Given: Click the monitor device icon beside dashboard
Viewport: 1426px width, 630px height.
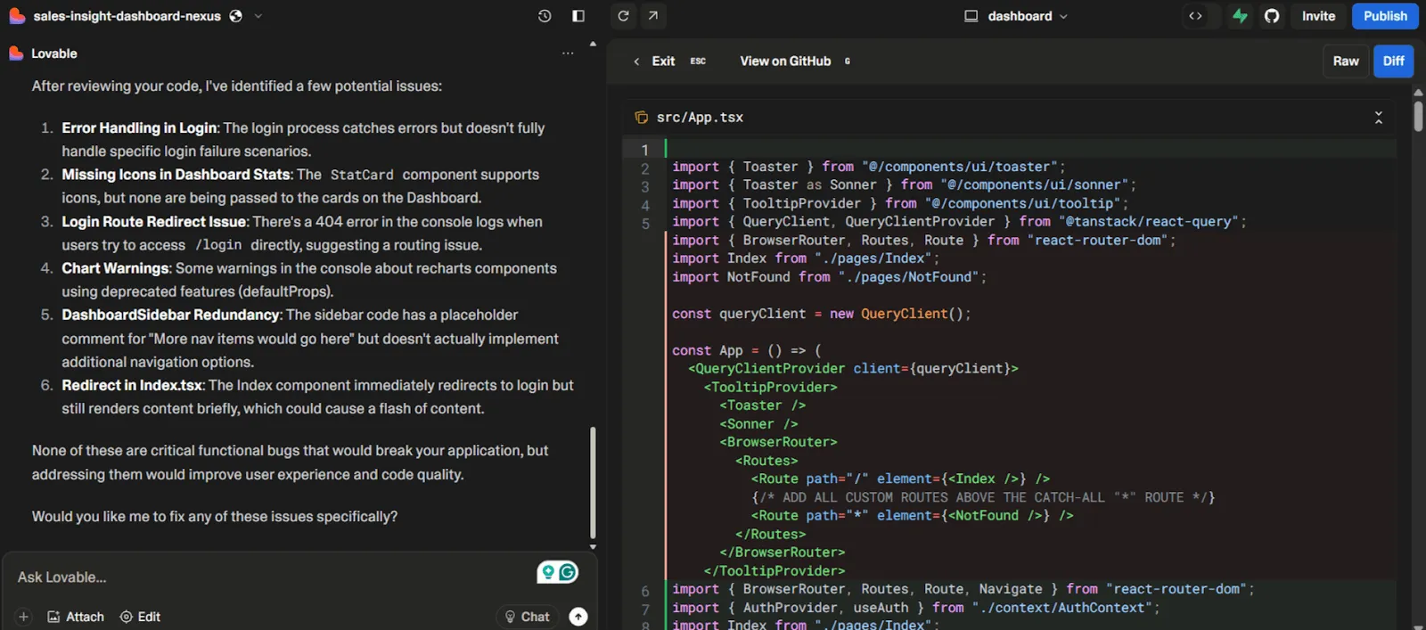Looking at the screenshot, I should [x=971, y=16].
